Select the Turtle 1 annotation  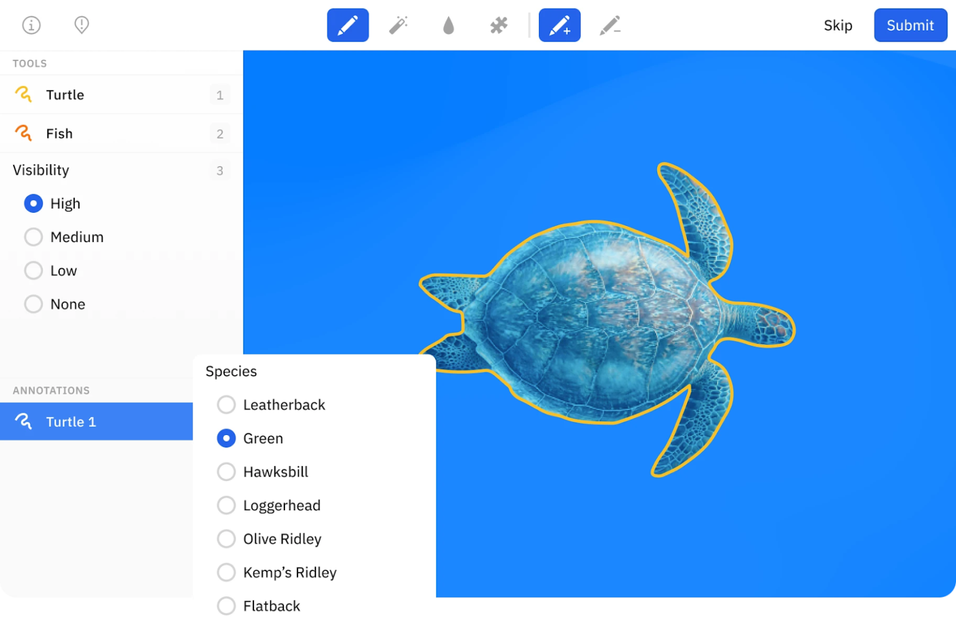[70, 421]
